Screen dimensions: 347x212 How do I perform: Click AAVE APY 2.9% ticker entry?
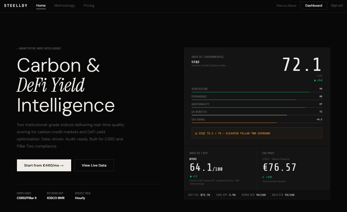tap(226, 195)
